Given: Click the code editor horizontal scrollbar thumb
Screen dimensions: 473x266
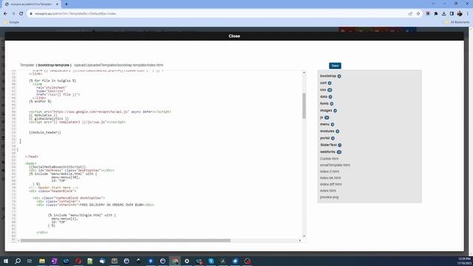Looking at the screenshot, I should pyautogui.click(x=126, y=240).
